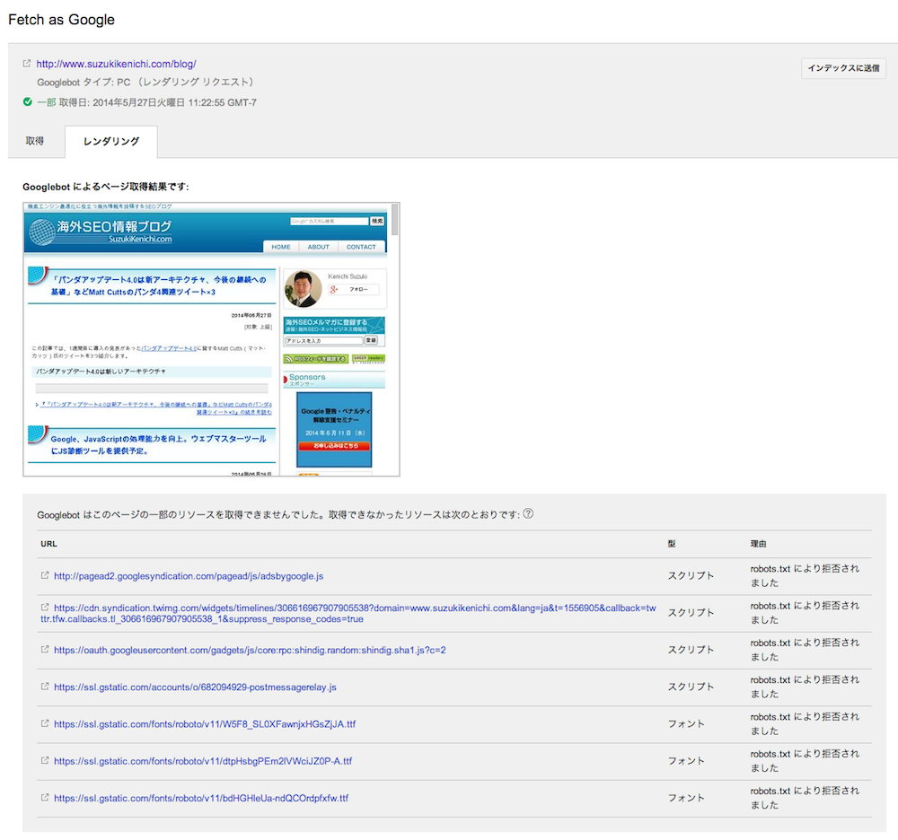
Task: Open the http://www.suzukikenichi.com/blog/ link
Action: 116,64
